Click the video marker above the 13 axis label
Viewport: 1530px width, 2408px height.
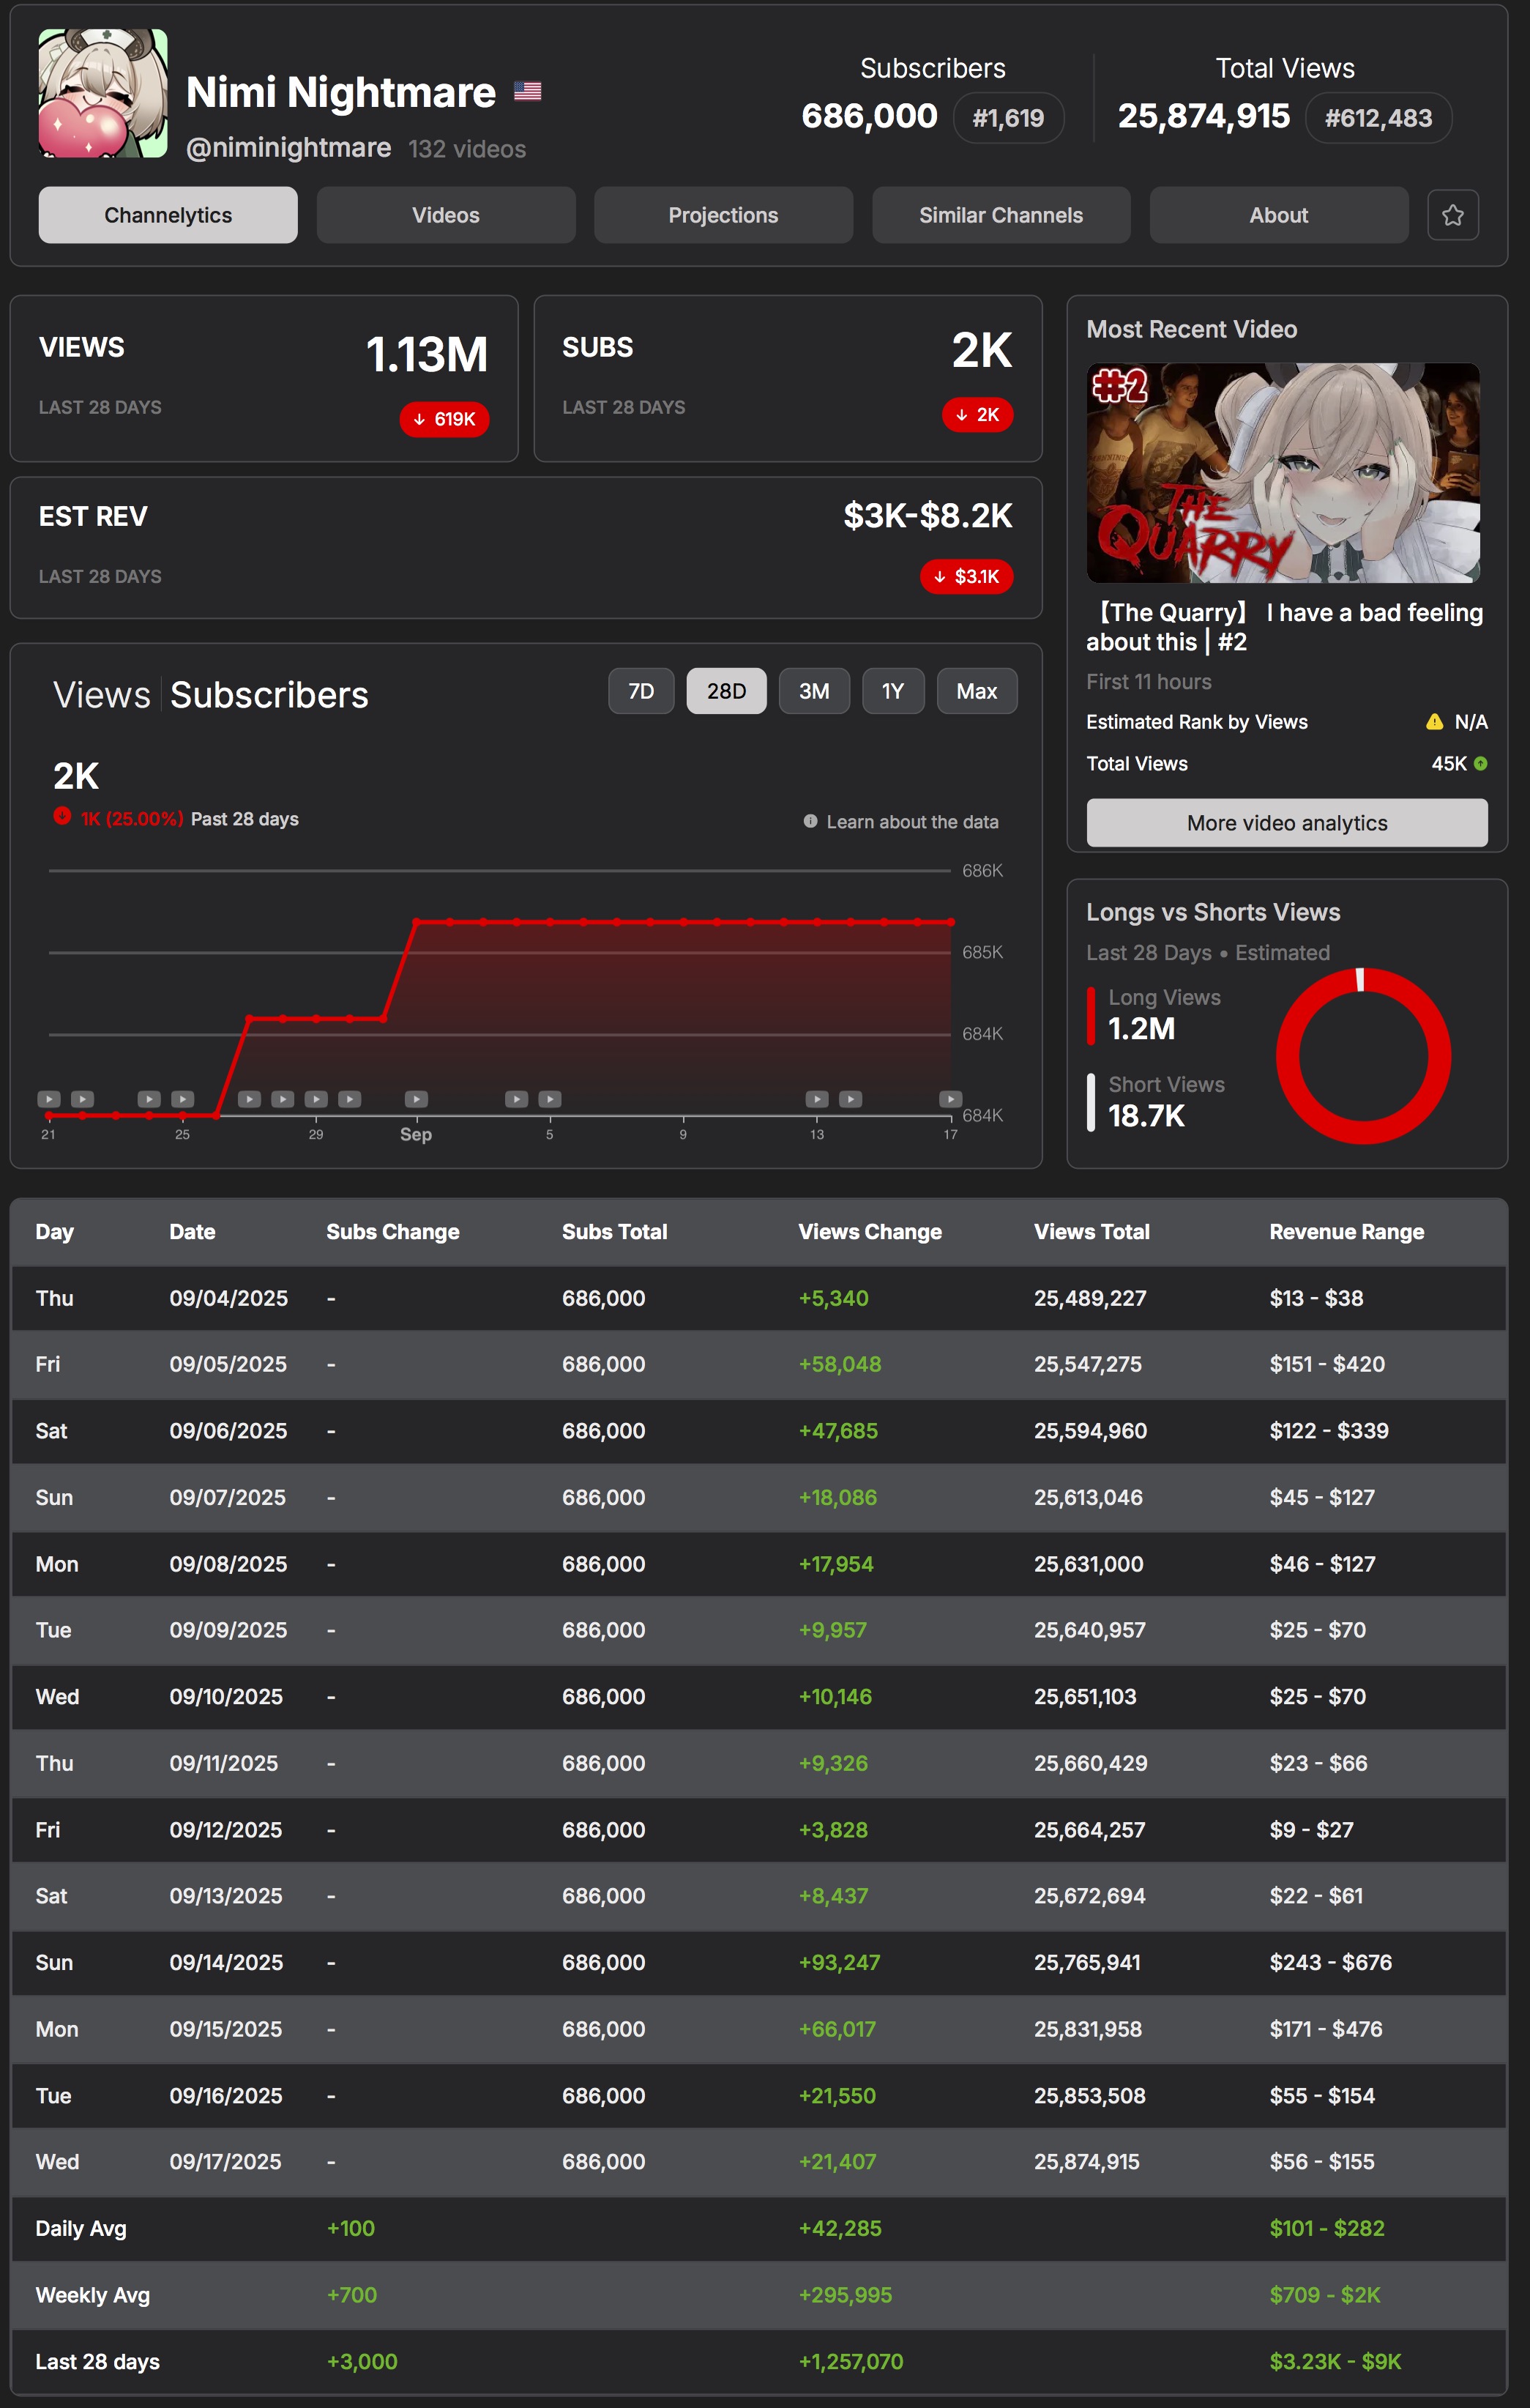818,1099
